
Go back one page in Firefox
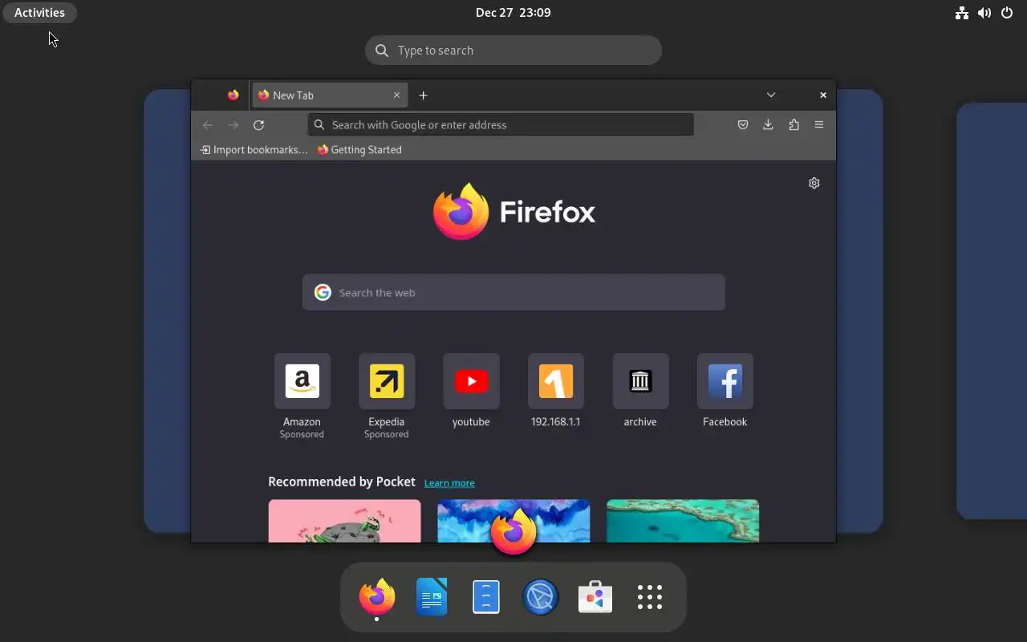pyautogui.click(x=208, y=124)
